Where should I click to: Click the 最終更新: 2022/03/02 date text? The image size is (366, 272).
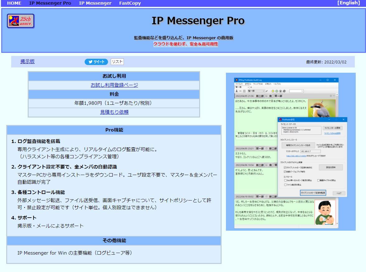pyautogui.click(x=326, y=62)
